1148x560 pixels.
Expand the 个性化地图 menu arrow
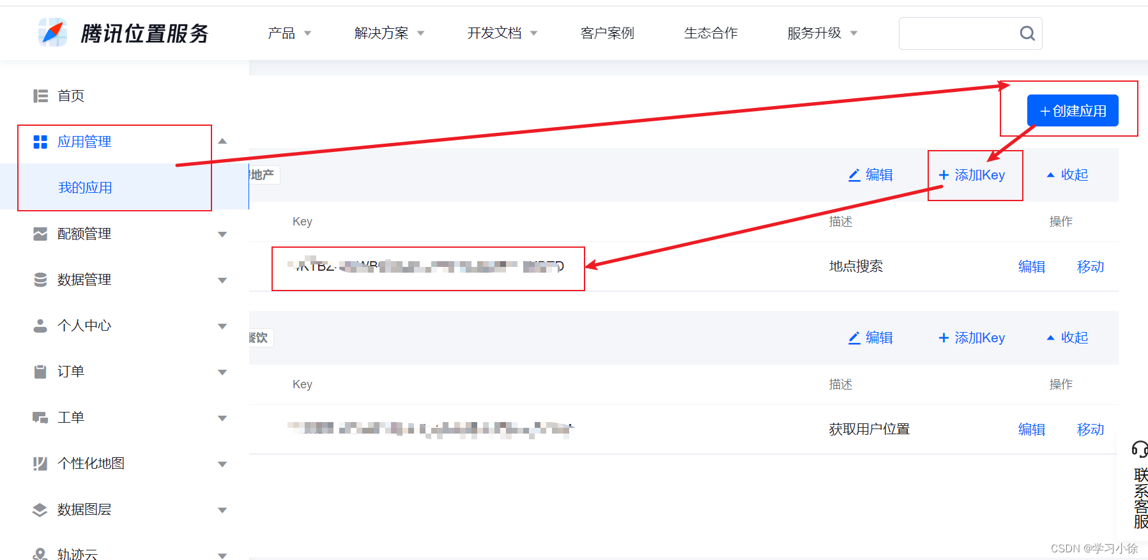point(222,464)
